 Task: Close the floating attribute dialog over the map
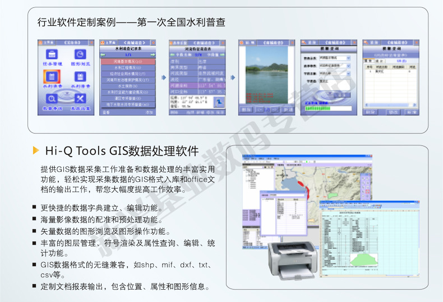(x=305, y=192)
